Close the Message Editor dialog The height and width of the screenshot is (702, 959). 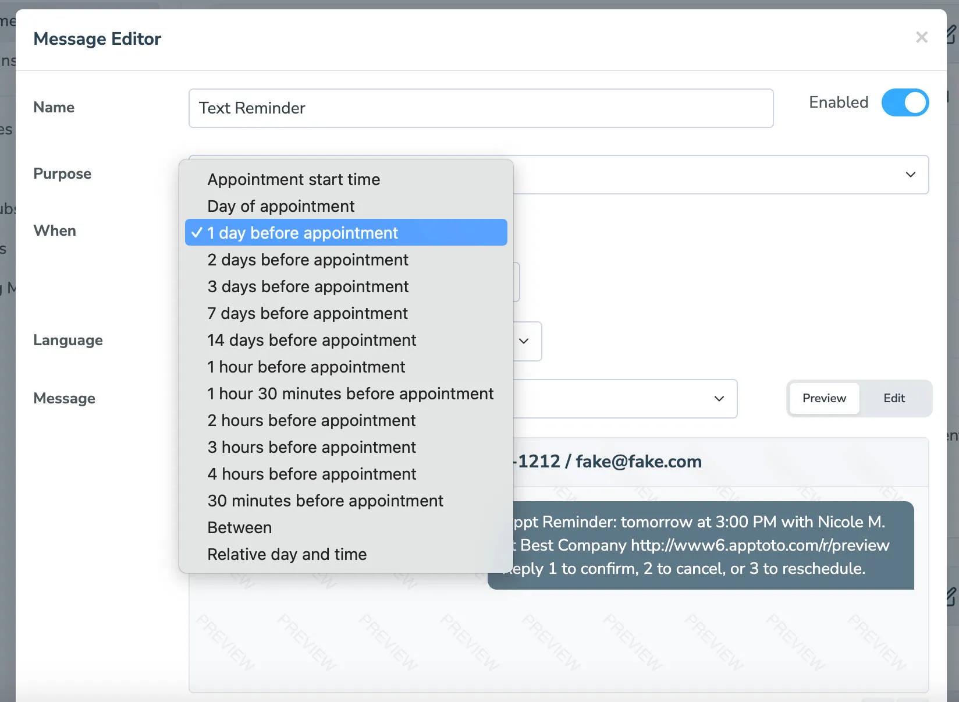pos(922,37)
